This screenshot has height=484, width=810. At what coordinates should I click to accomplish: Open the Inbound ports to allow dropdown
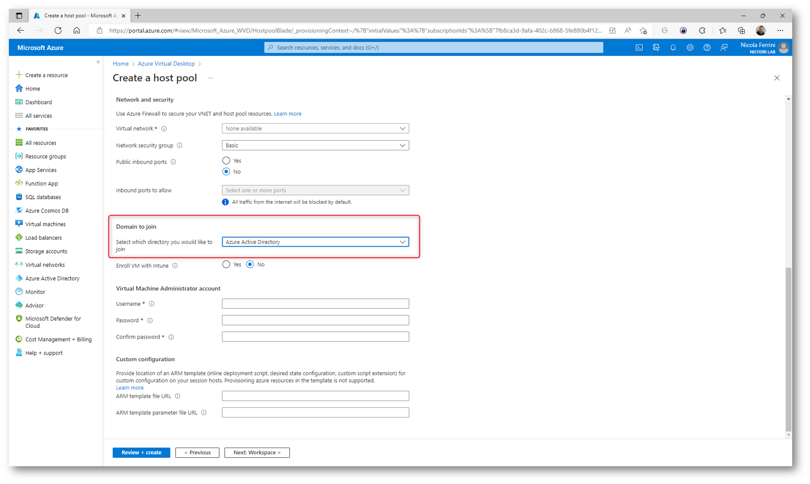315,190
